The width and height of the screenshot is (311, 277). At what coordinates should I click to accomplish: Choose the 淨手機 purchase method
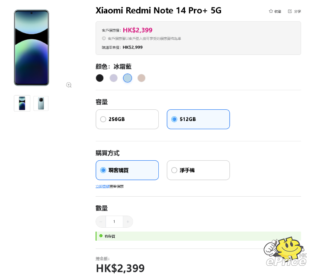199,170
